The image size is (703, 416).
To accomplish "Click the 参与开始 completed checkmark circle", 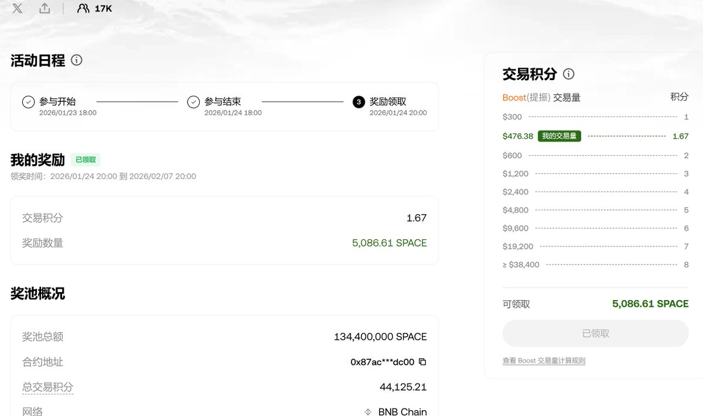I will pyautogui.click(x=28, y=102).
